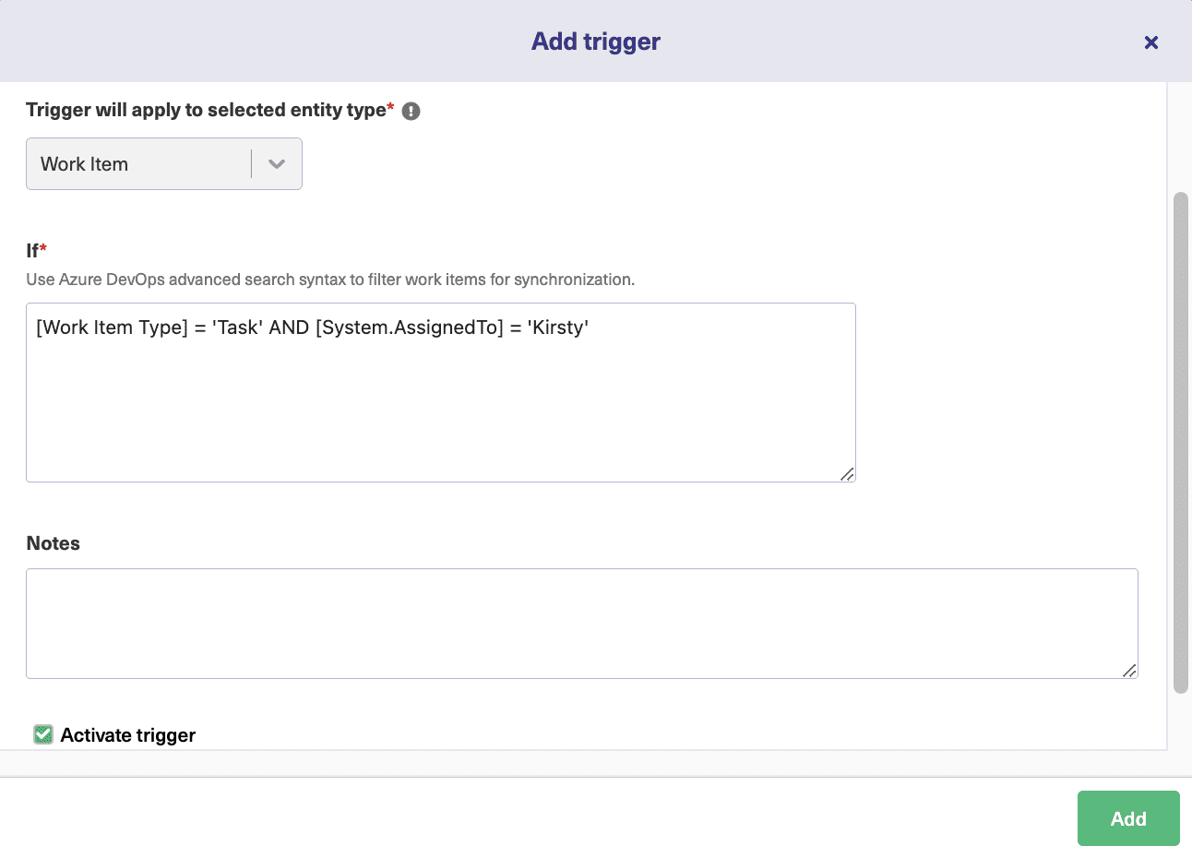Click the resize handle of the Notes textarea
Viewport: 1192px width, 858px height.
[1129, 668]
